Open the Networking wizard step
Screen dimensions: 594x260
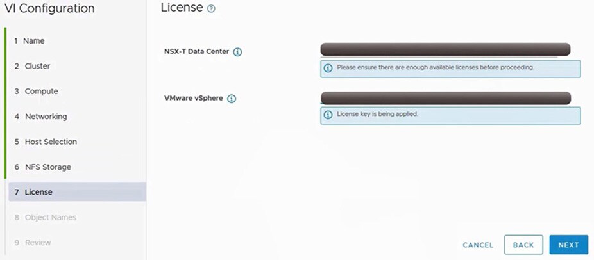click(x=46, y=117)
